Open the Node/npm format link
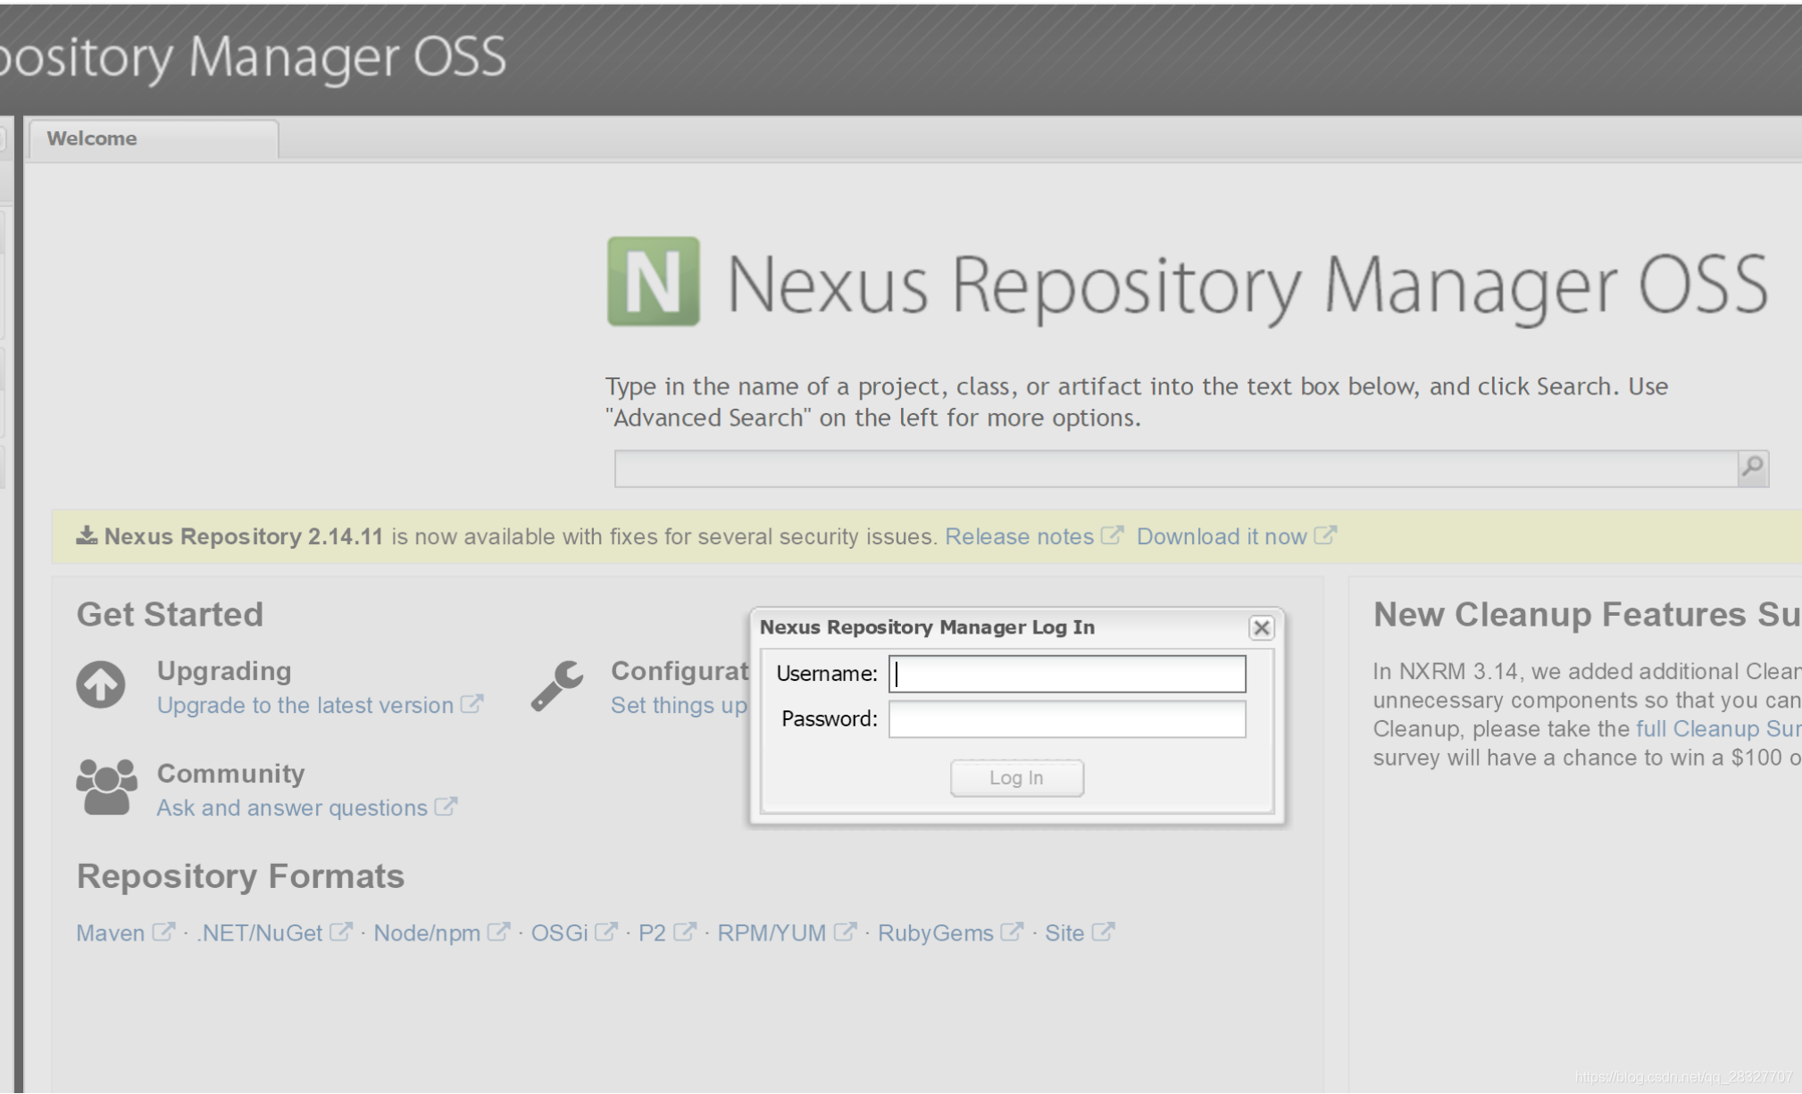Viewport: 1802px width, 1094px height. 426,933
